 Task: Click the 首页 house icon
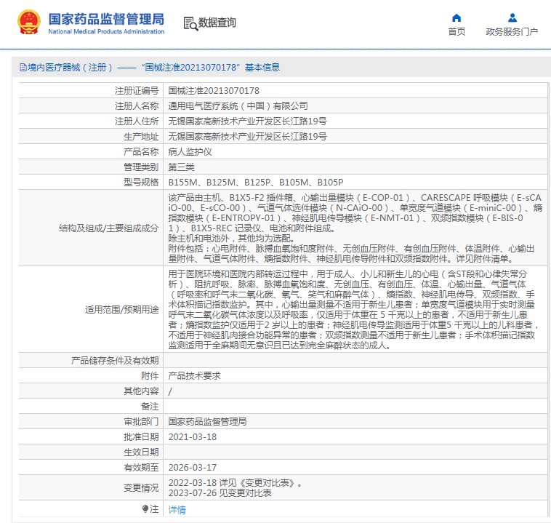pyautogui.click(x=457, y=18)
